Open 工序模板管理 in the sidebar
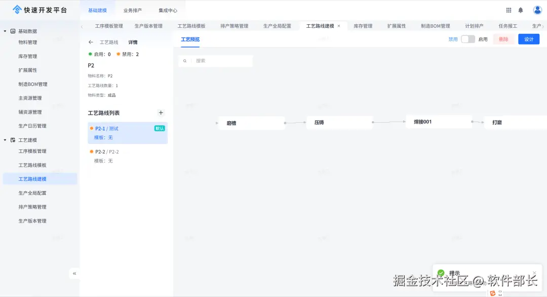Image resolution: width=547 pixels, height=297 pixels. tap(32, 151)
